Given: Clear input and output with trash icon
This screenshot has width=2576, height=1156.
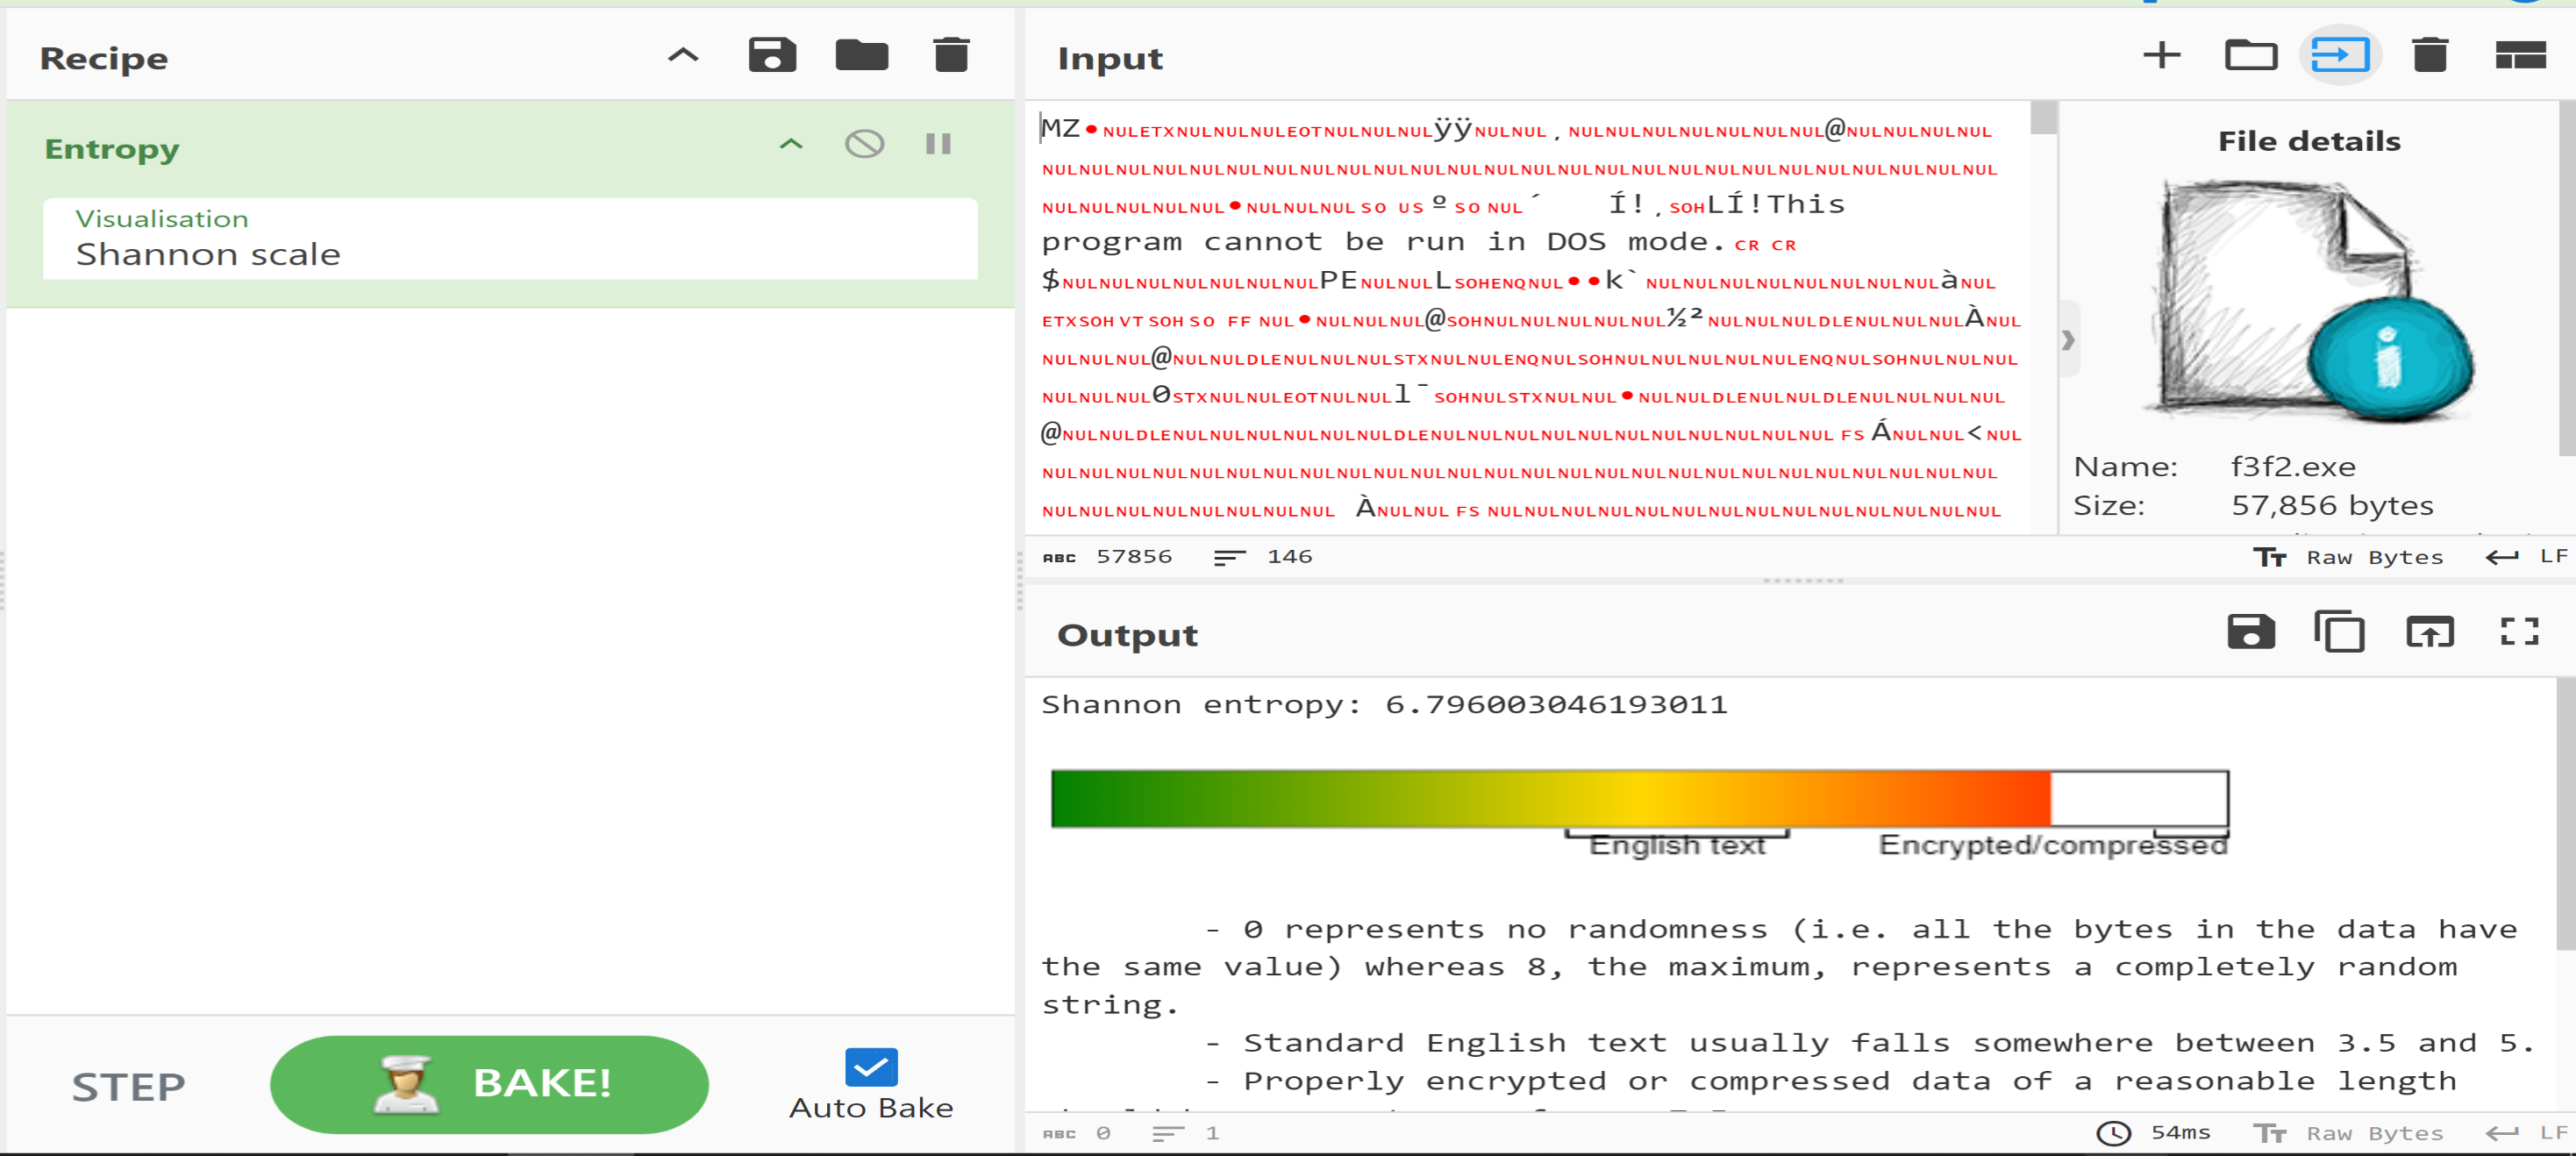Looking at the screenshot, I should pyautogui.click(x=2429, y=55).
